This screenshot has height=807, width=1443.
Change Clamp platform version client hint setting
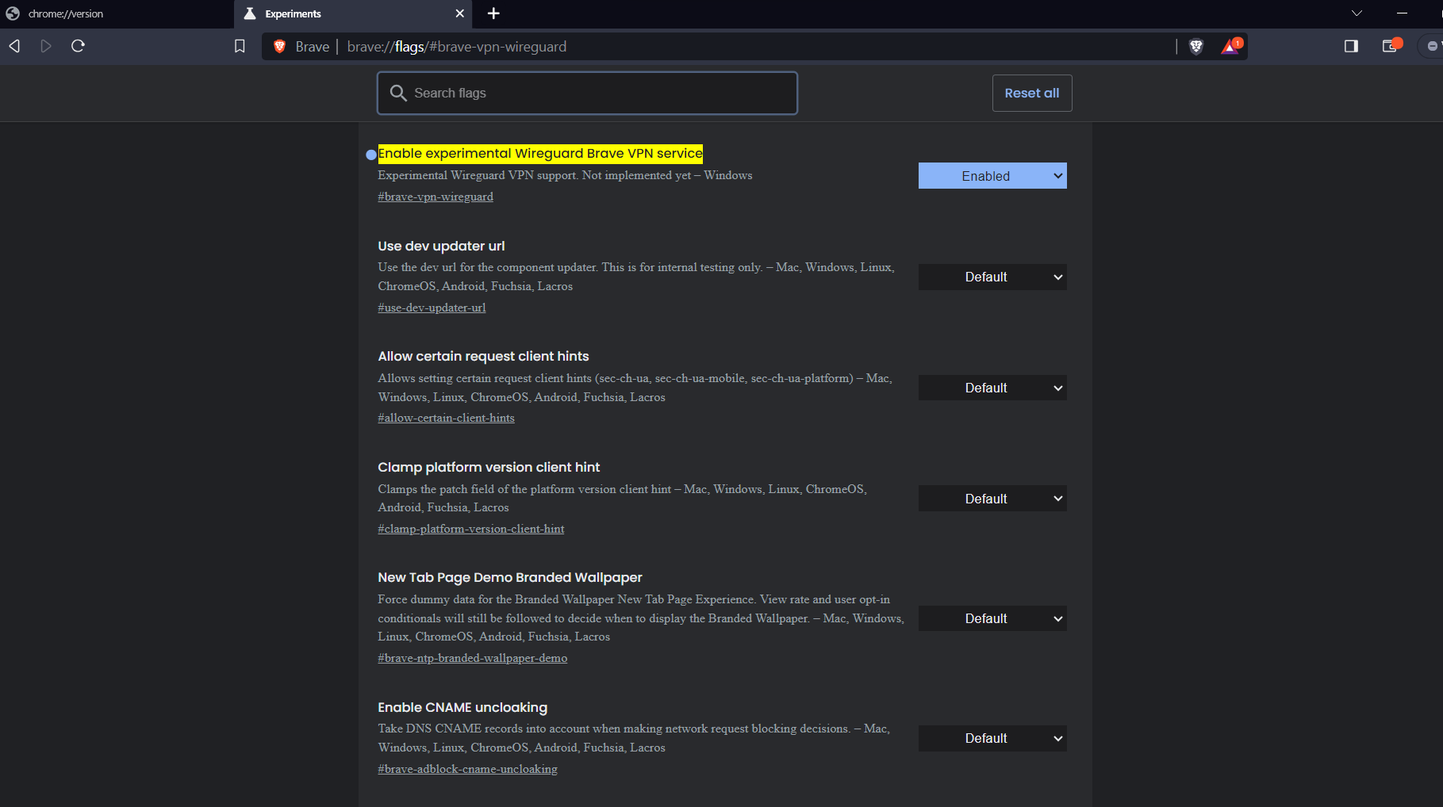pos(992,498)
